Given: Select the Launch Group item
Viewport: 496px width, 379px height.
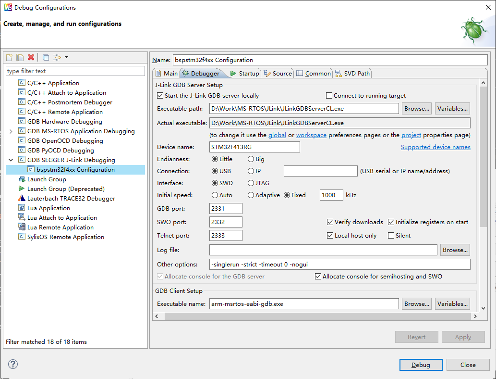Looking at the screenshot, I should 47,179.
